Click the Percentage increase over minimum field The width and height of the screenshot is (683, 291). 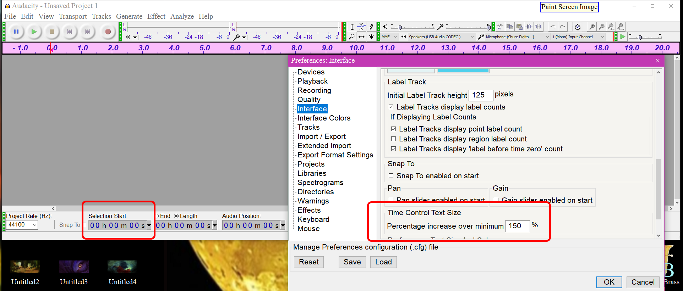(x=517, y=226)
